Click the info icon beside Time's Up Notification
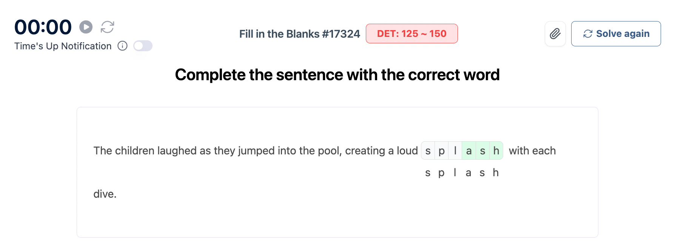 (122, 46)
